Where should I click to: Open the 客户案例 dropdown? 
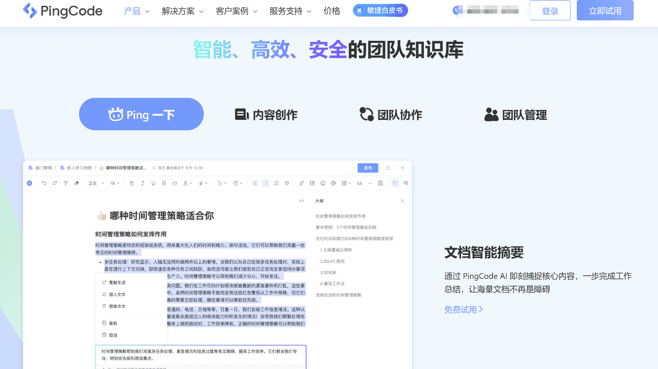(x=237, y=11)
